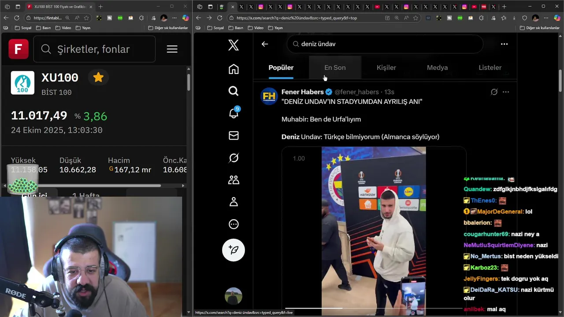Click the X page vertical scrollbar
564x317 pixels.
(x=560, y=80)
